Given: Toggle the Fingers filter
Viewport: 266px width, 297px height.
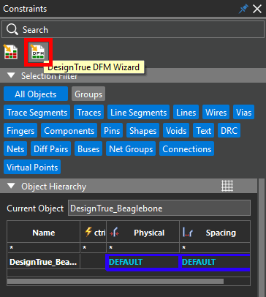Looking at the screenshot, I should click(20, 130).
